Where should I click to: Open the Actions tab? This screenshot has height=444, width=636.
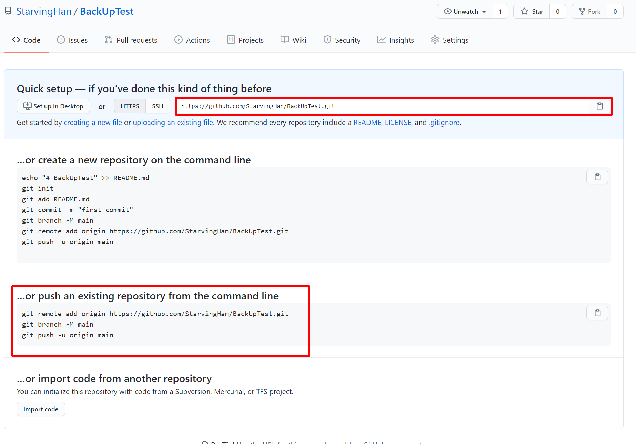point(192,40)
